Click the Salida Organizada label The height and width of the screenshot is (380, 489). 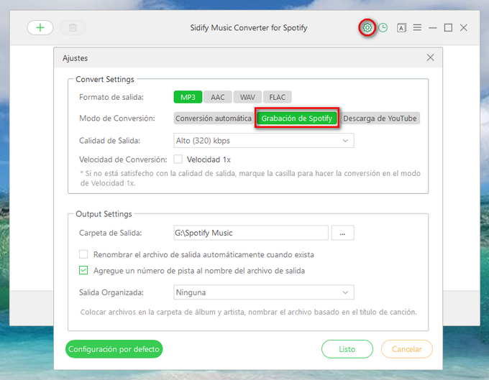tap(111, 292)
